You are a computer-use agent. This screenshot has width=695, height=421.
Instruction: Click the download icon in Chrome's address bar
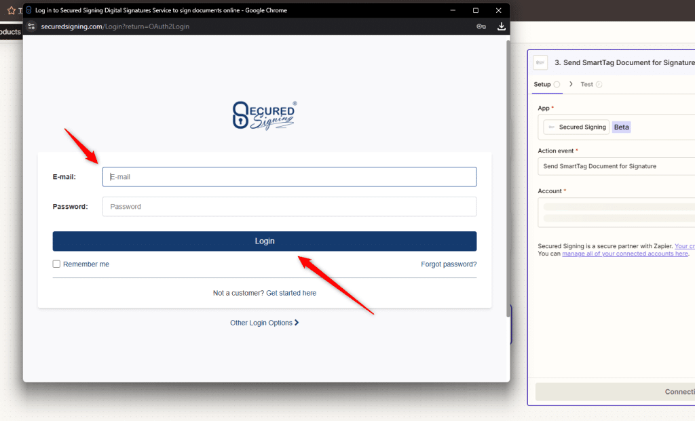click(501, 26)
